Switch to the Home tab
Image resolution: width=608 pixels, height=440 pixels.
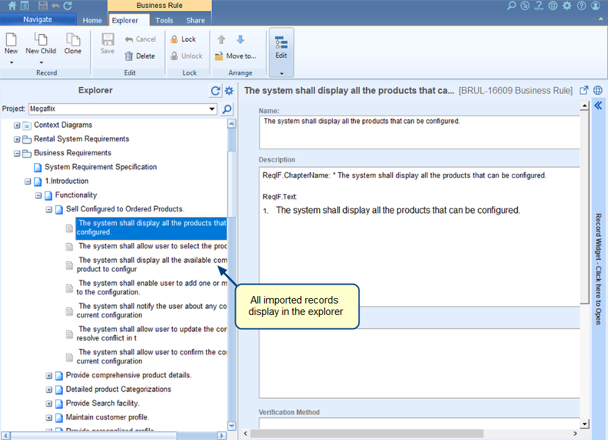click(x=93, y=20)
